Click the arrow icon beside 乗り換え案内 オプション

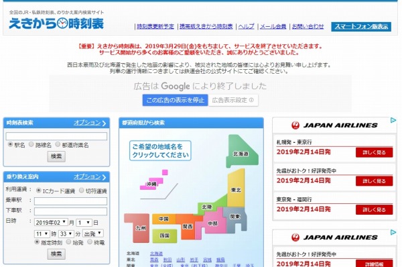pos(104,177)
